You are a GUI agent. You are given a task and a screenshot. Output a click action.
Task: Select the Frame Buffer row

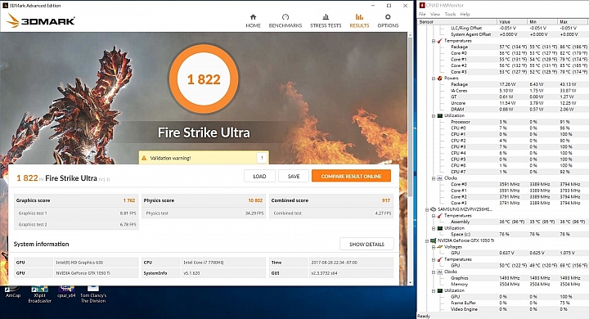[x=503, y=303]
